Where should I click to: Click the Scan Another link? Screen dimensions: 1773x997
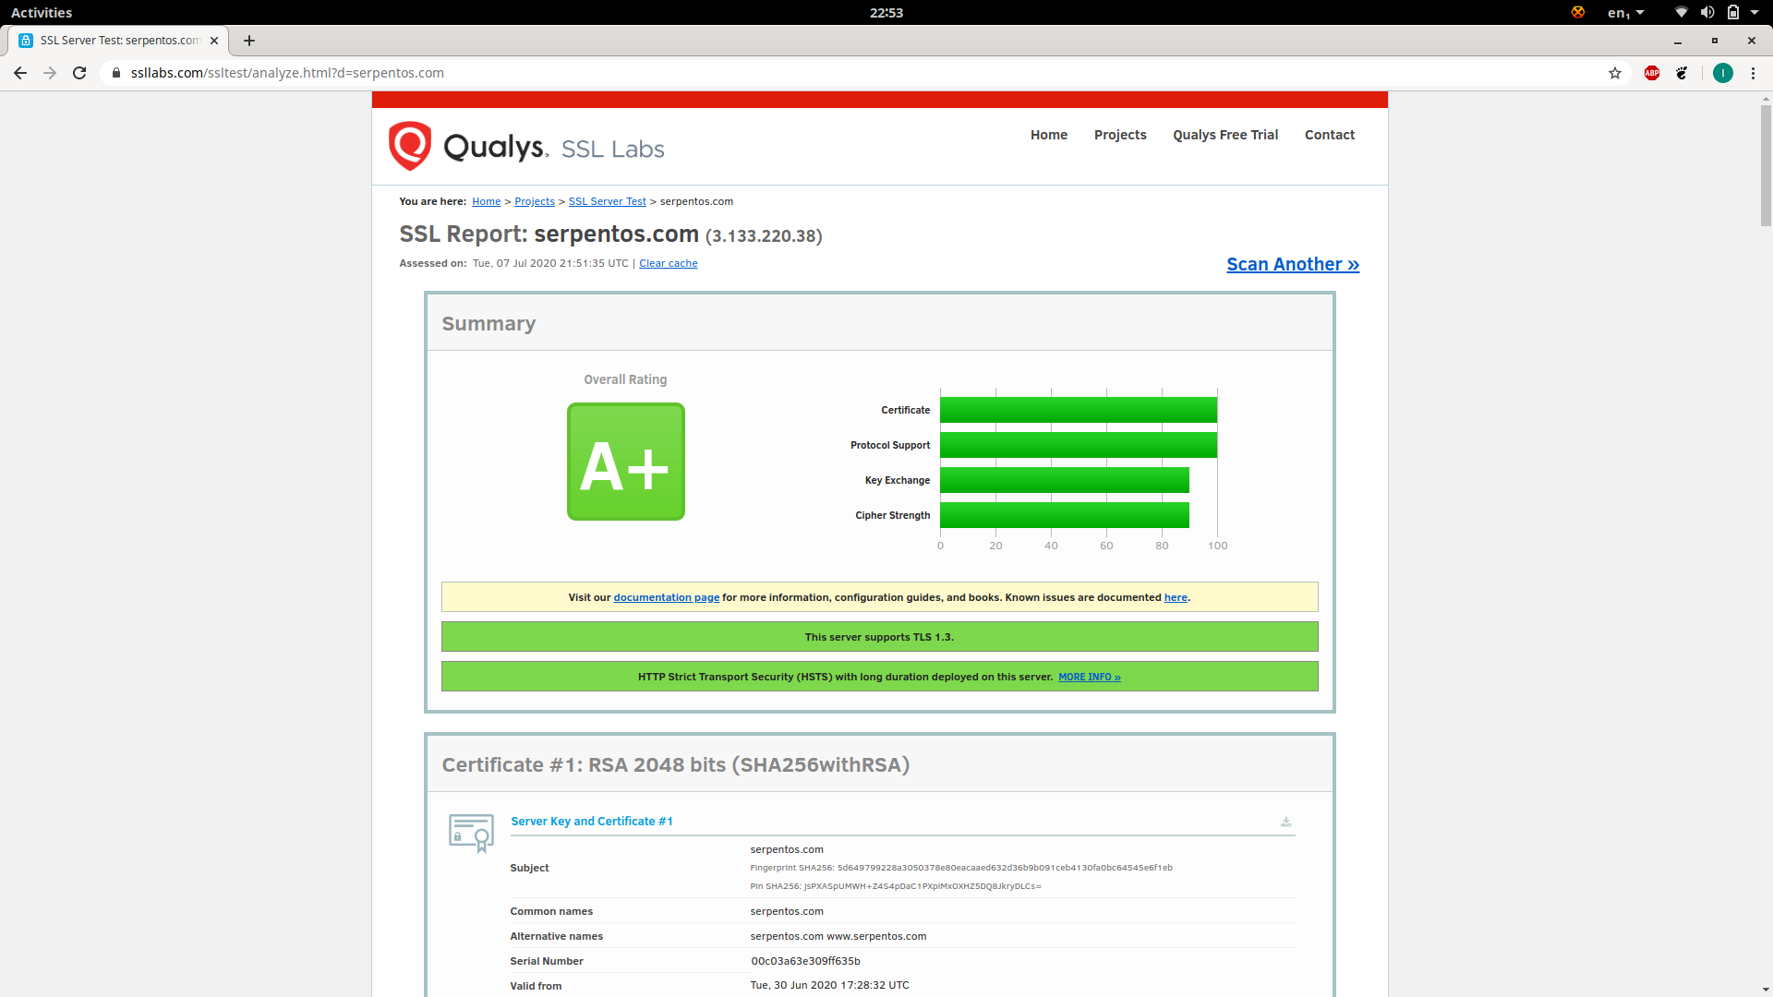tap(1293, 264)
